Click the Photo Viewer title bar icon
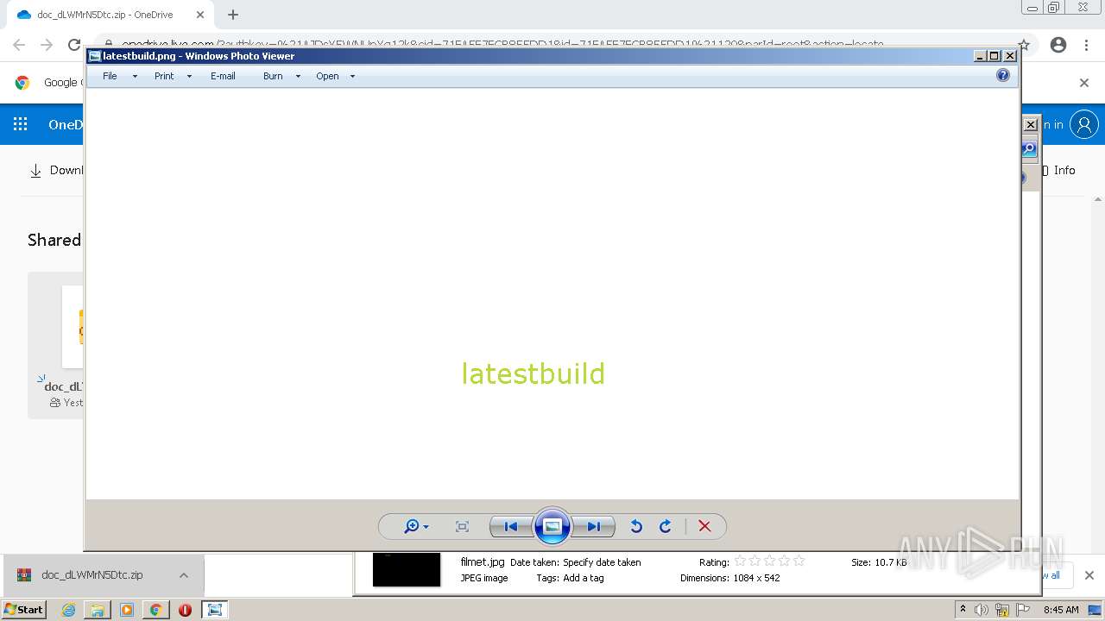The width and height of the screenshot is (1105, 621). tap(94, 56)
